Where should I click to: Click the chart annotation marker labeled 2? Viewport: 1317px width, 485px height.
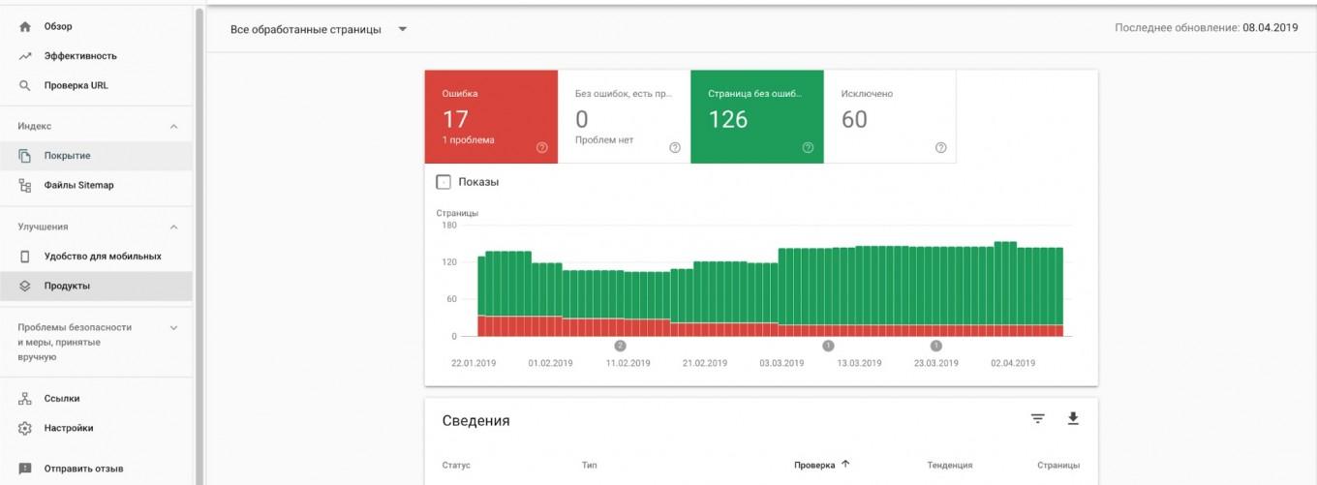pyautogui.click(x=621, y=346)
